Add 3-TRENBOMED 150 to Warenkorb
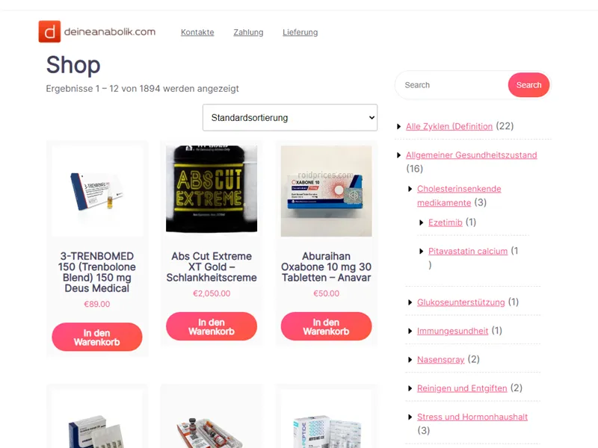 click(x=97, y=337)
